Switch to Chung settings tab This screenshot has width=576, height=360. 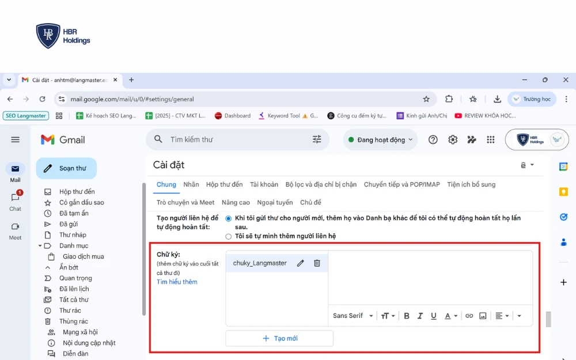point(166,184)
